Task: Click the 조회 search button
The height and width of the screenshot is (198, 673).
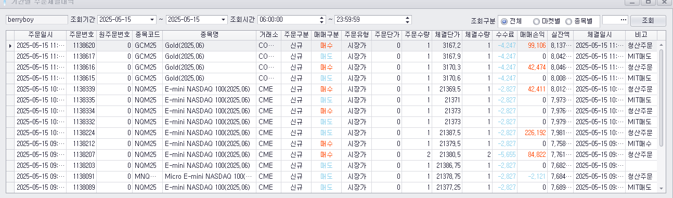Action: (x=648, y=21)
